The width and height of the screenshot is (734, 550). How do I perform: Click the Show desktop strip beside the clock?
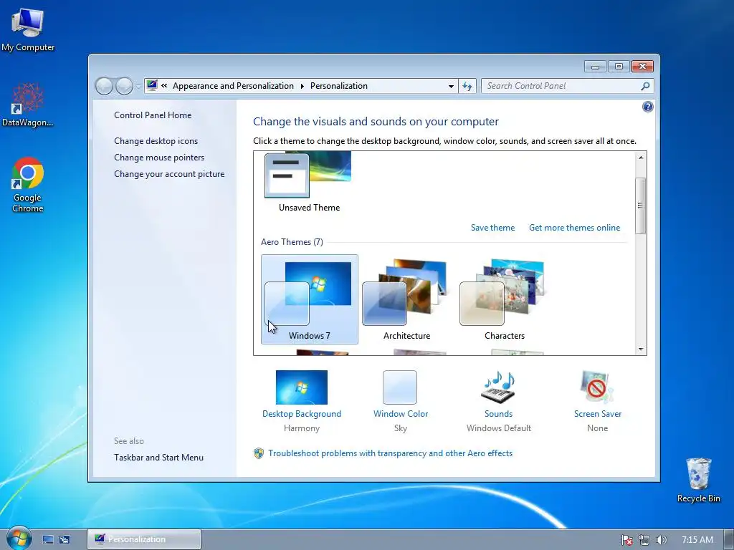[x=729, y=539]
